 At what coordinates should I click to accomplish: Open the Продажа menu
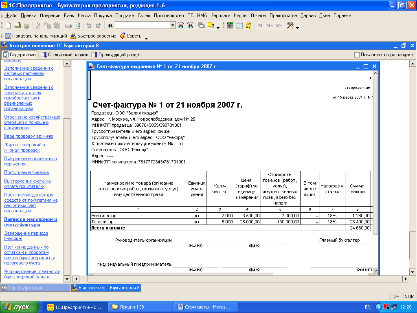pyautogui.click(x=125, y=15)
